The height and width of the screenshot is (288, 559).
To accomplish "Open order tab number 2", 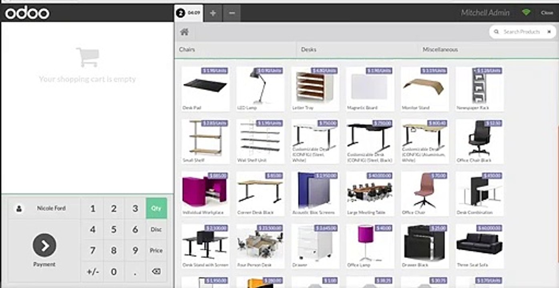I will click(x=189, y=13).
